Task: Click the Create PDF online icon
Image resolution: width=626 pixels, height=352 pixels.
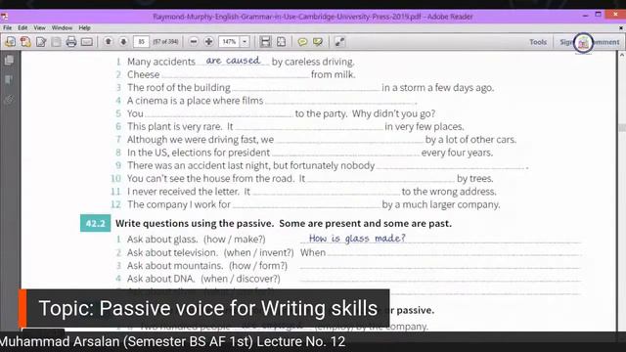Action: pyautogui.click(x=11, y=41)
